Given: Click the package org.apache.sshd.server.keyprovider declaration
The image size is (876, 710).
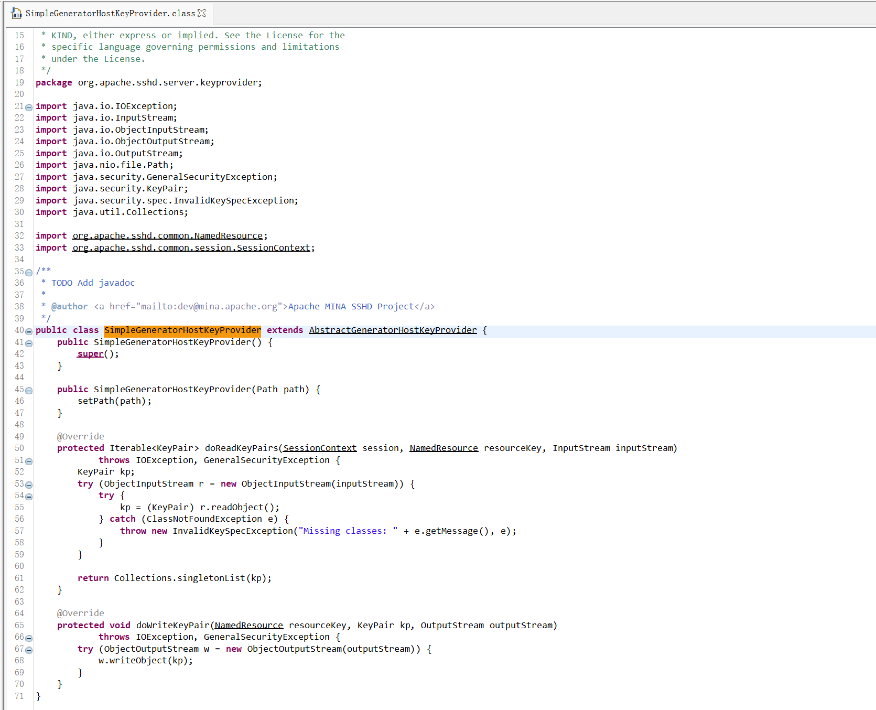Looking at the screenshot, I should tap(149, 82).
